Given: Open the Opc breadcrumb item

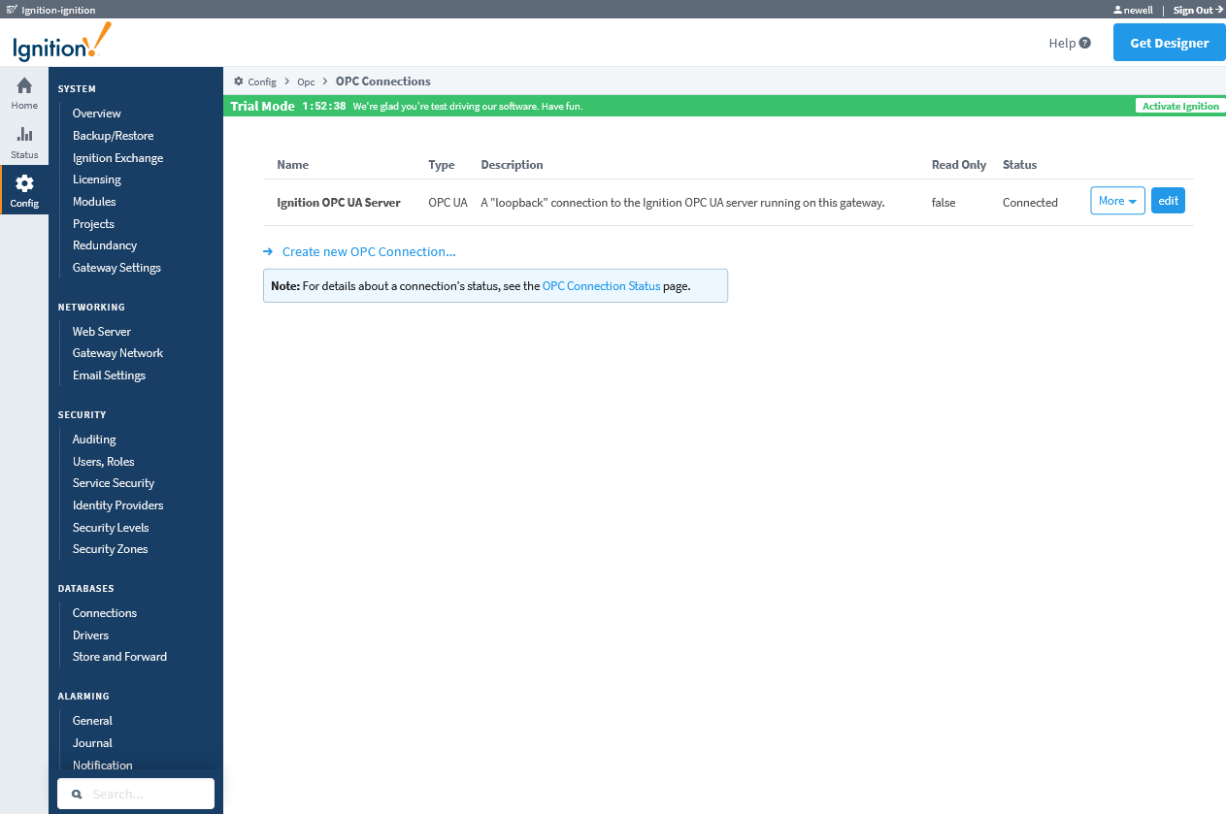Looking at the screenshot, I should click(x=306, y=81).
